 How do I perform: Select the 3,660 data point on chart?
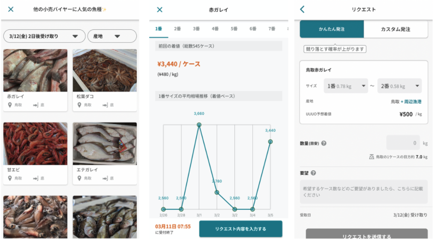(x=199, y=125)
